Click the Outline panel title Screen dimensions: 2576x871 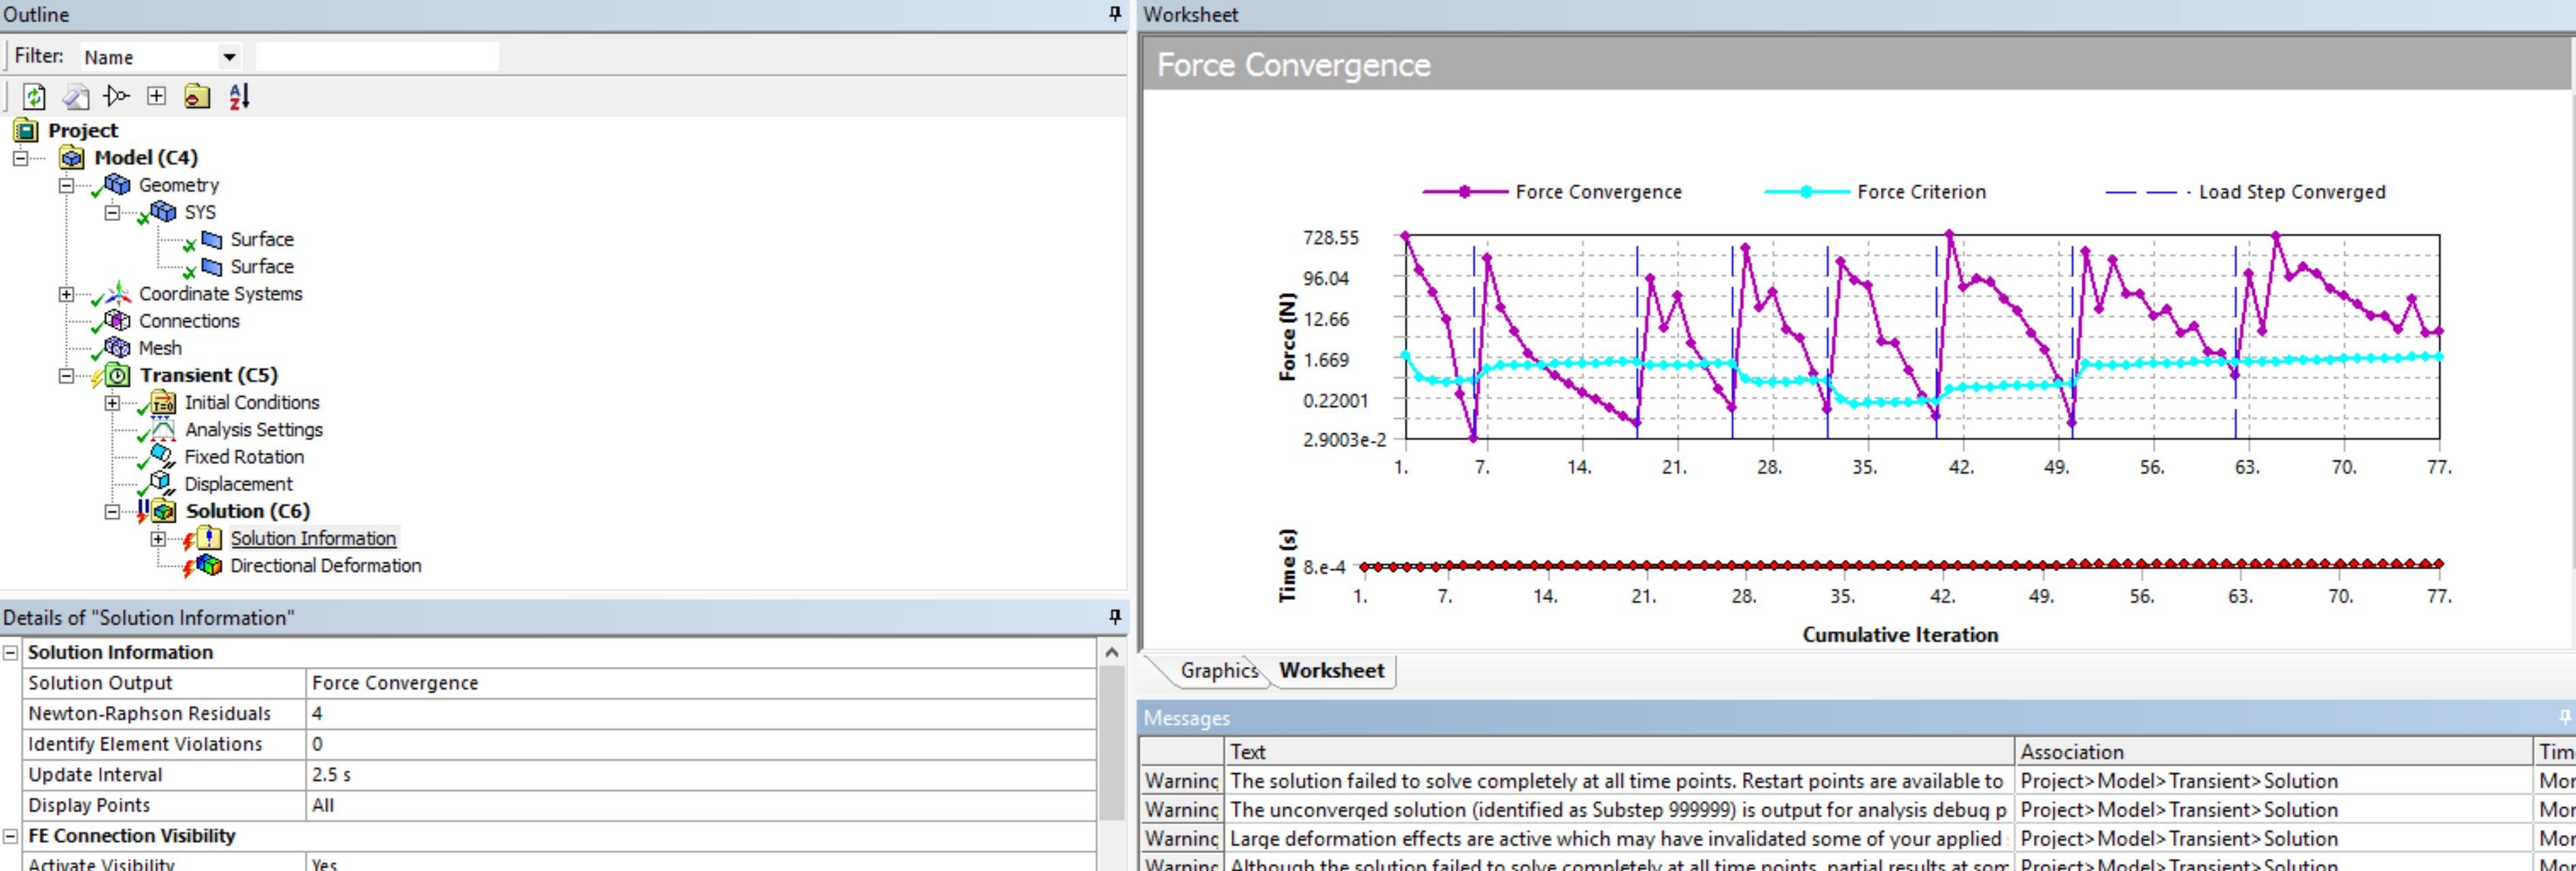(x=36, y=14)
